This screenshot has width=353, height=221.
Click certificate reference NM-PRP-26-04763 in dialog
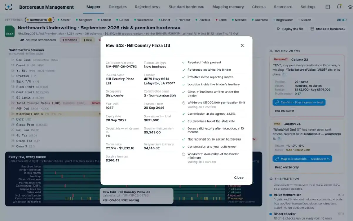121,67
